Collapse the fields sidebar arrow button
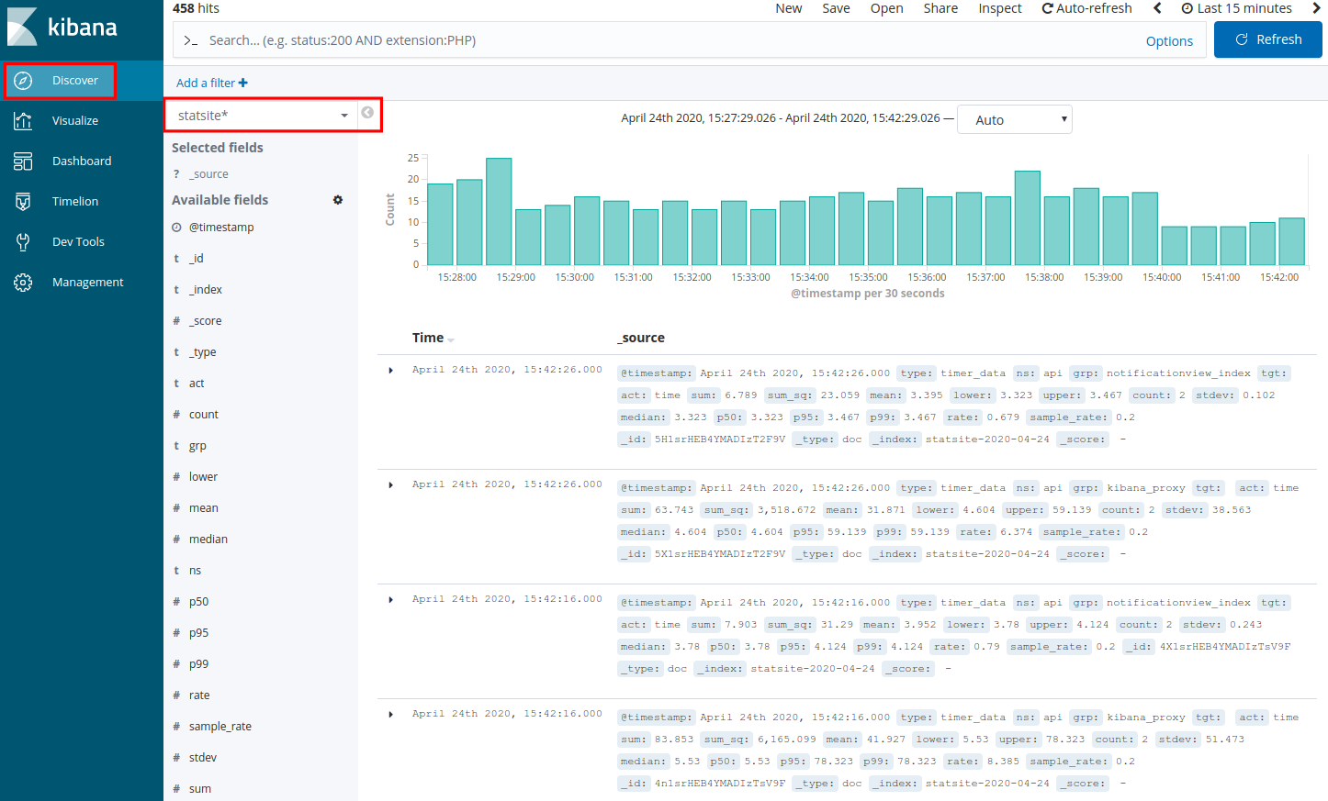Image resolution: width=1328 pixels, height=801 pixels. 367,113
